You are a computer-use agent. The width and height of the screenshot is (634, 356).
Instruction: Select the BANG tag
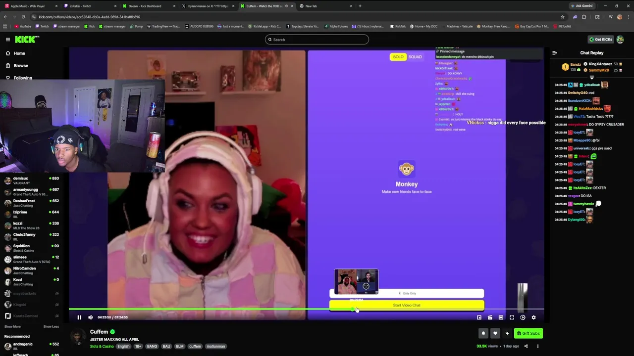(152, 347)
